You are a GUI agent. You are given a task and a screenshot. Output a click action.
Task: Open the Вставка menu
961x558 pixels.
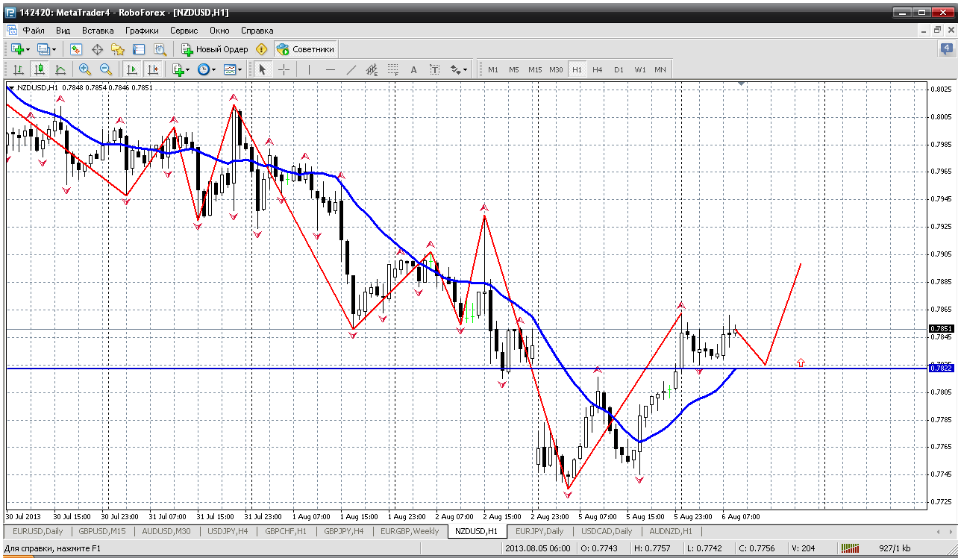click(x=98, y=31)
